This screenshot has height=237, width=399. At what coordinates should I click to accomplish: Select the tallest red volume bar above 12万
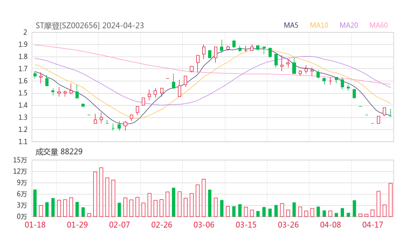[101, 192]
